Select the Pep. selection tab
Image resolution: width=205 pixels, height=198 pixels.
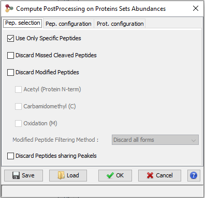tap(23, 23)
